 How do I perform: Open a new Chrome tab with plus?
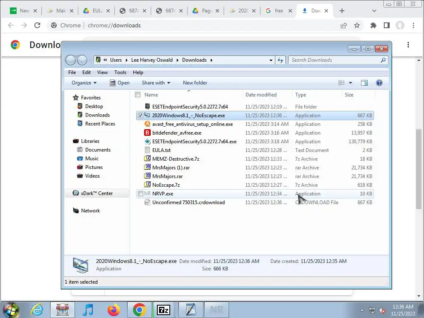(342, 11)
